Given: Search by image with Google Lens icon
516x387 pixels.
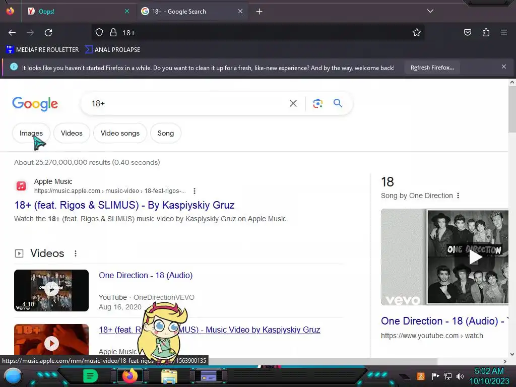Looking at the screenshot, I should tap(317, 103).
